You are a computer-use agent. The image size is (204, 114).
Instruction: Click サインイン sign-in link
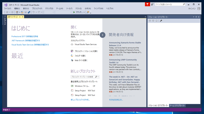coord(192,9)
